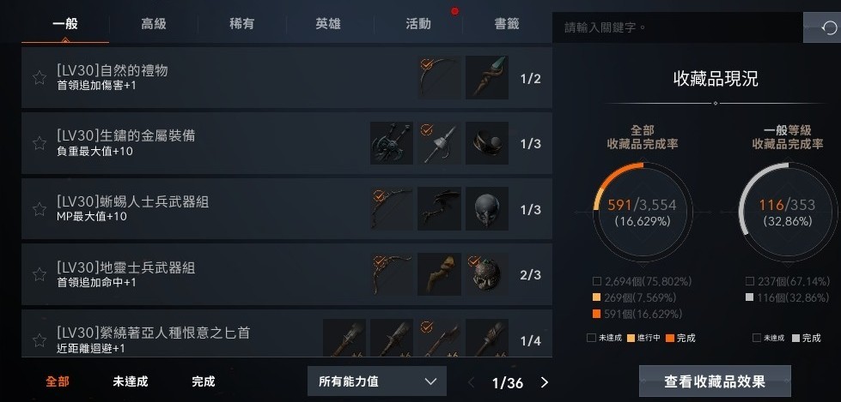The height and width of the screenshot is (402, 841).
Task: Star the 地靈士兵武器組 collection
Action: [x=40, y=274]
